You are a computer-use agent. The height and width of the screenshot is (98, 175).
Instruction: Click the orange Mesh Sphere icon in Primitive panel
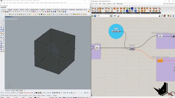[121, 11]
